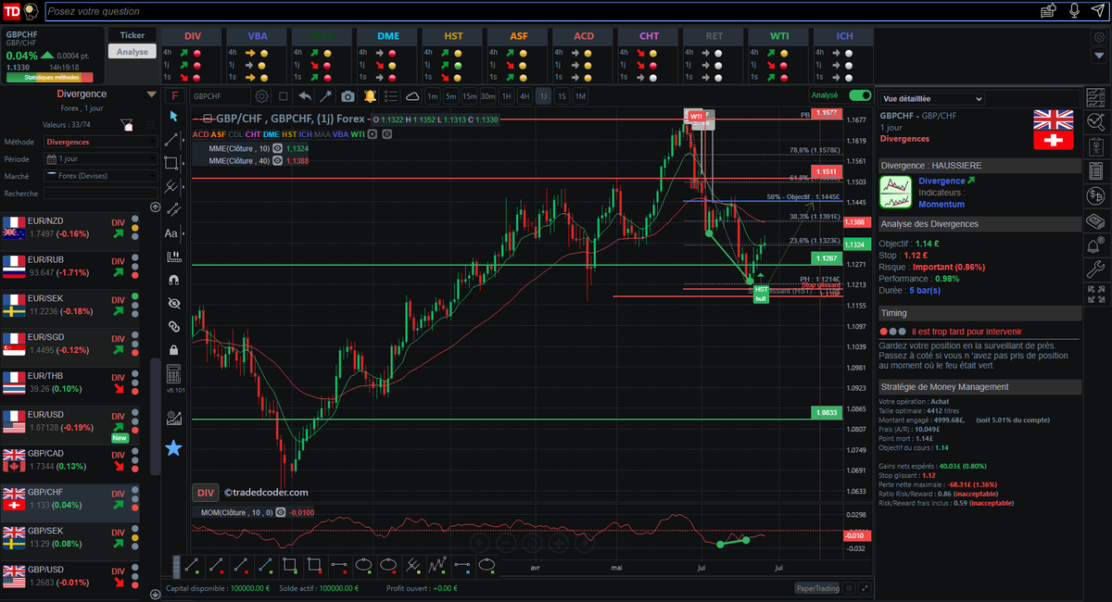Open the currency exchange icon in right sidebar
This screenshot has height=602, width=1112.
tap(1096, 195)
